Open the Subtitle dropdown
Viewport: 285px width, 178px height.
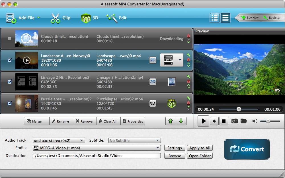[134, 140]
